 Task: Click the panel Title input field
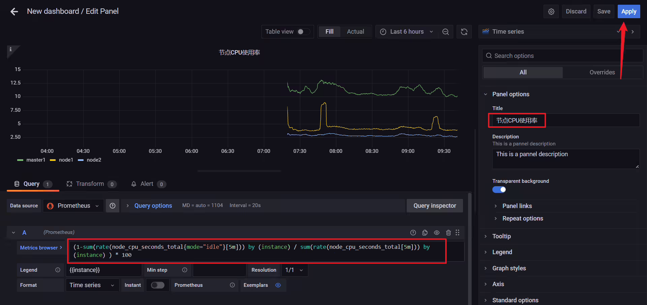click(x=566, y=121)
